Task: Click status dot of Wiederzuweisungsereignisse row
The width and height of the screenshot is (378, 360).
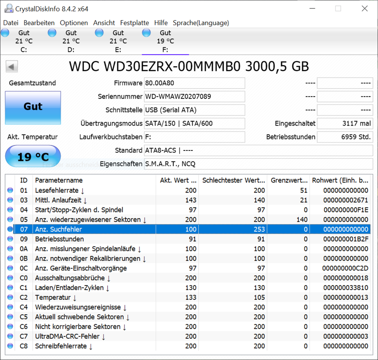Action: coord(10,307)
